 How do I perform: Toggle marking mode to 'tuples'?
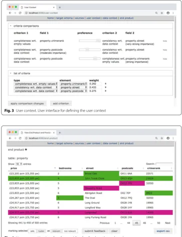click(41, 231)
